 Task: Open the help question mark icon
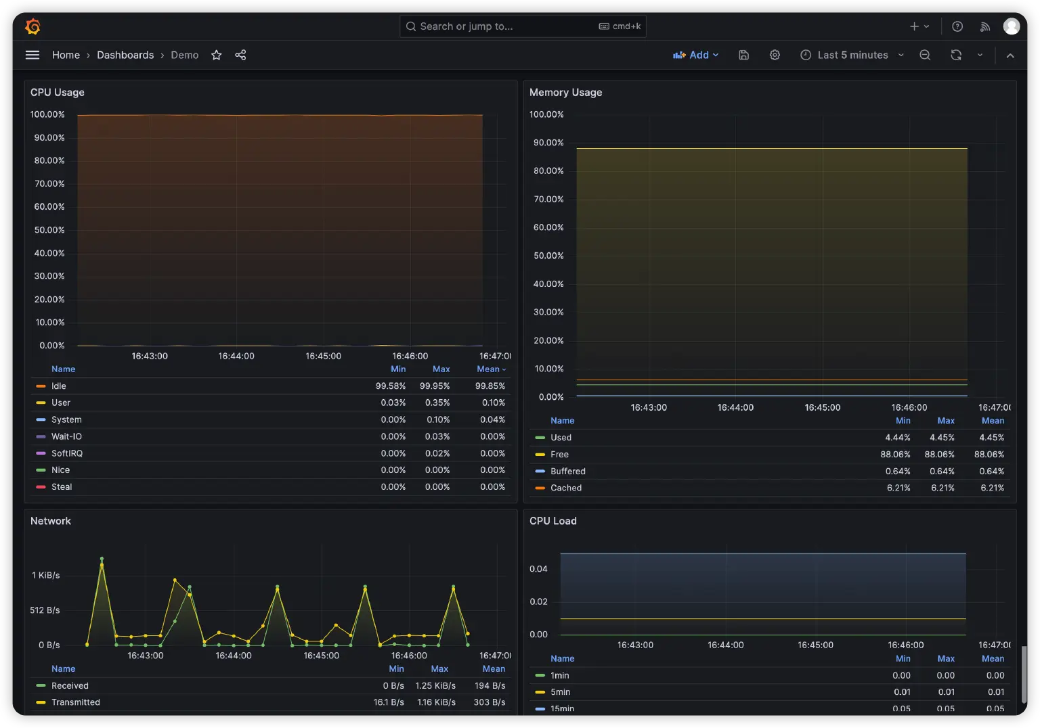click(x=957, y=26)
